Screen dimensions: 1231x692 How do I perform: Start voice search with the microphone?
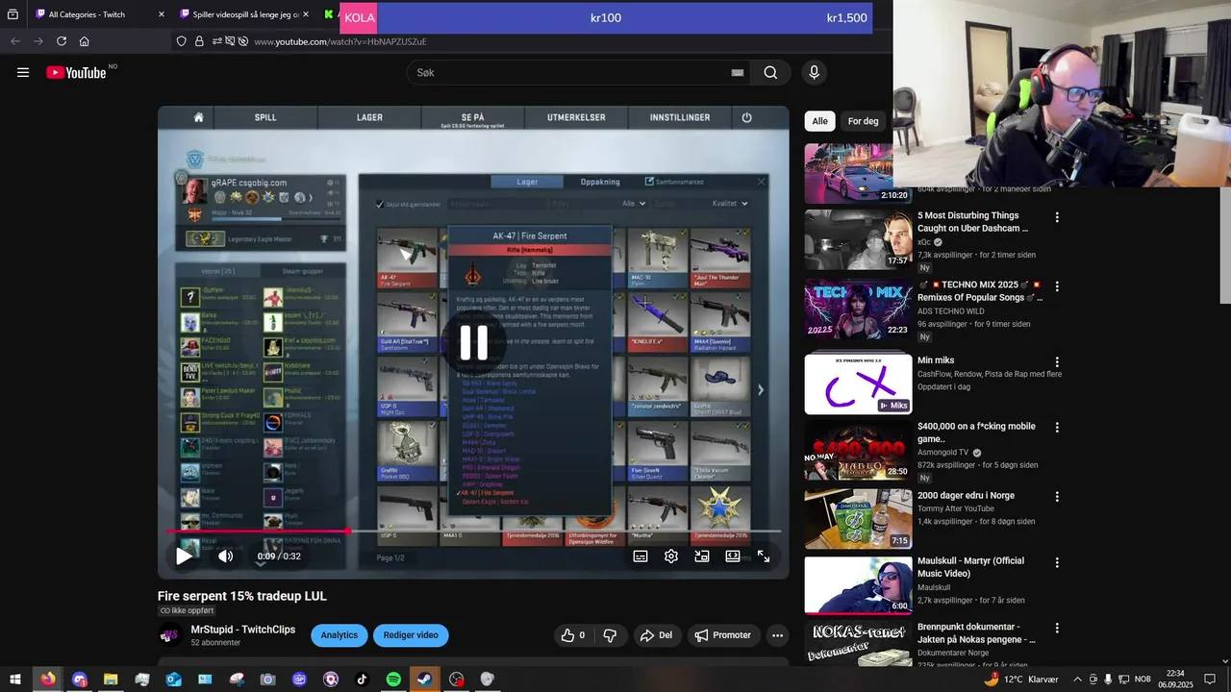click(x=815, y=72)
